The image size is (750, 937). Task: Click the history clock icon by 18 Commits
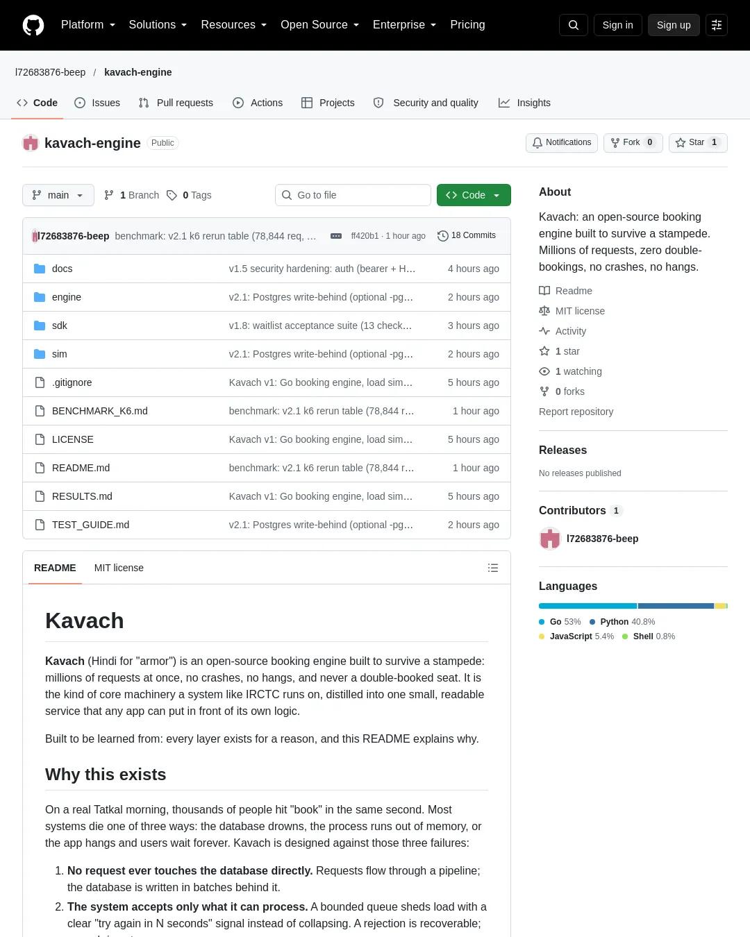tap(443, 236)
